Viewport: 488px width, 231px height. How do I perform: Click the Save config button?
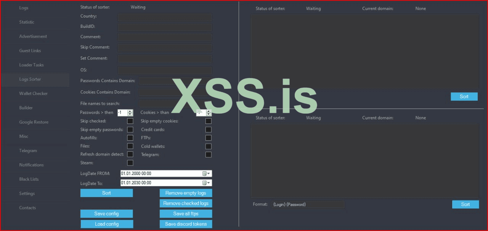(107, 213)
